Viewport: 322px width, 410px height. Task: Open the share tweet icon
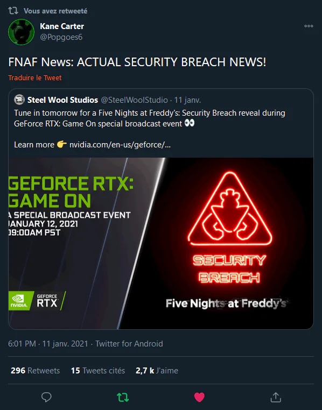click(x=276, y=397)
